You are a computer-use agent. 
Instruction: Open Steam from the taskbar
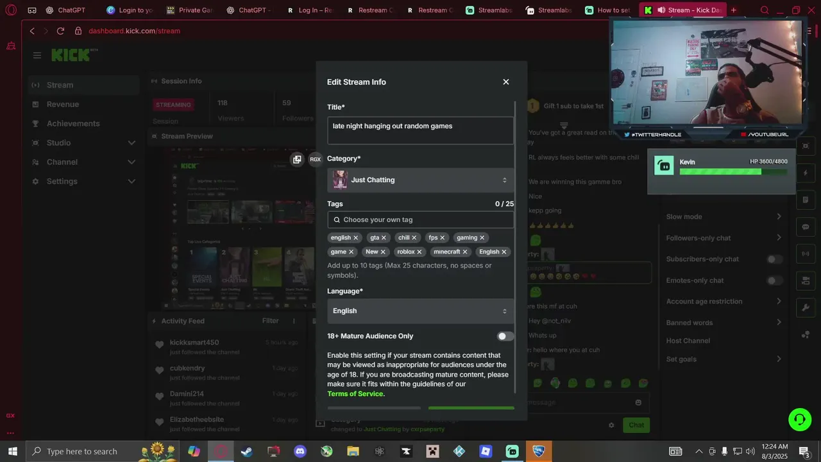coord(247,451)
